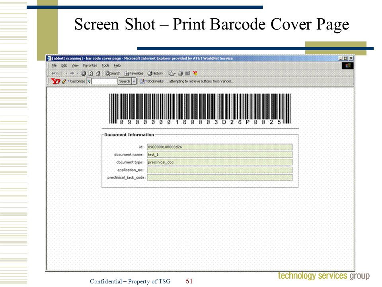Click the document name field test_1
The height and width of the screenshot is (287, 382).
click(220, 155)
